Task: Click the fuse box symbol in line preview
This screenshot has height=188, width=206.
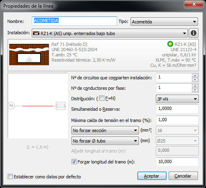Action: click(61, 106)
